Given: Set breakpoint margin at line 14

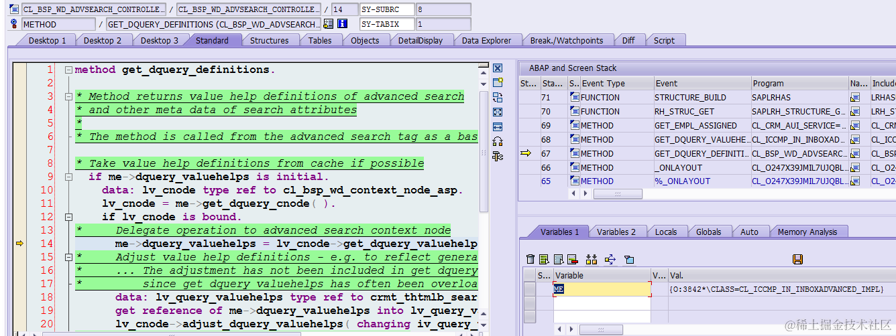Looking at the screenshot, I should click(19, 244).
